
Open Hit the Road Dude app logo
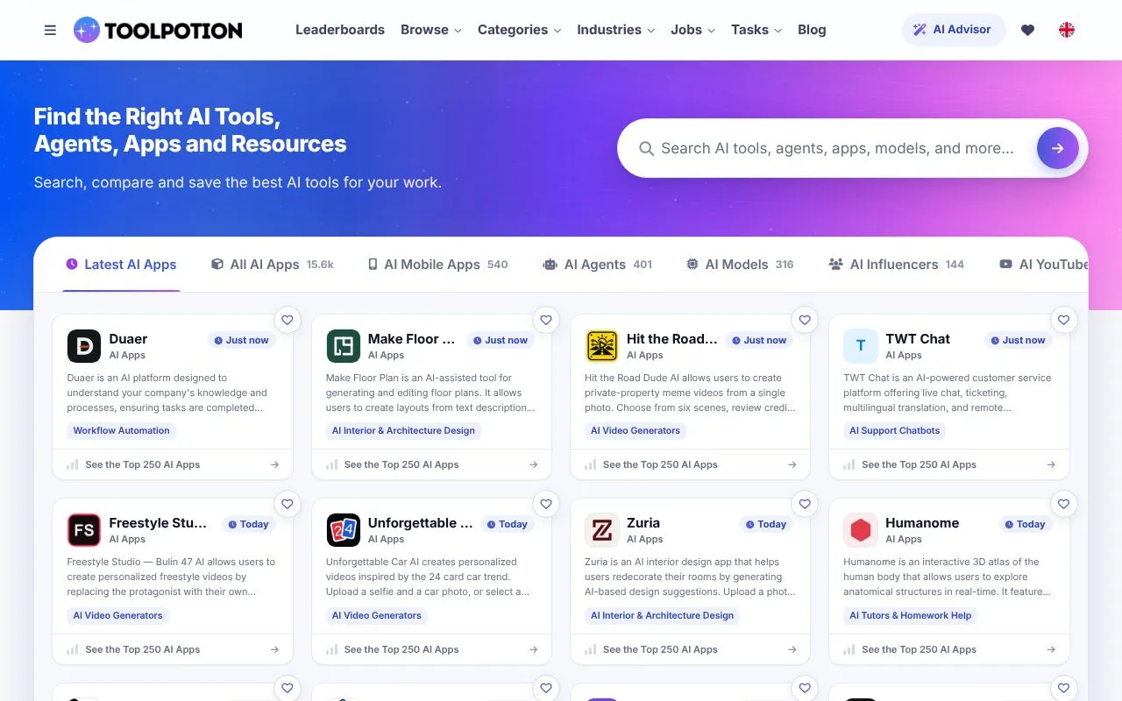click(601, 346)
